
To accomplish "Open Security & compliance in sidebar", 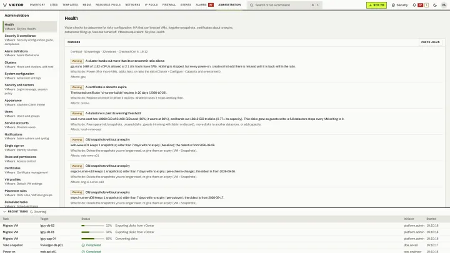I will point(30,40).
